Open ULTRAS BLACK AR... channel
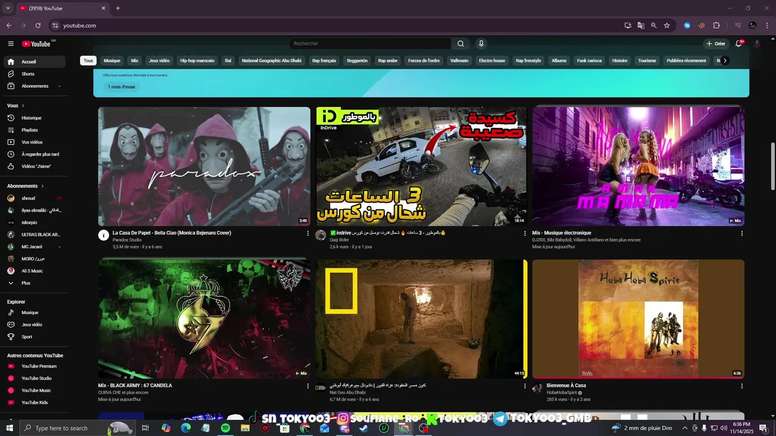The width and height of the screenshot is (776, 436). click(35, 234)
